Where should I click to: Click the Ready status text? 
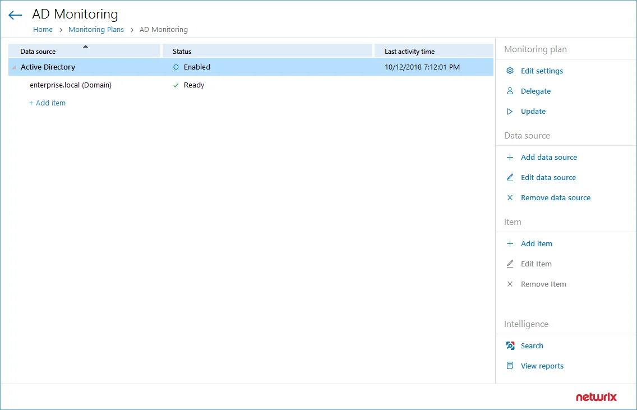point(194,85)
